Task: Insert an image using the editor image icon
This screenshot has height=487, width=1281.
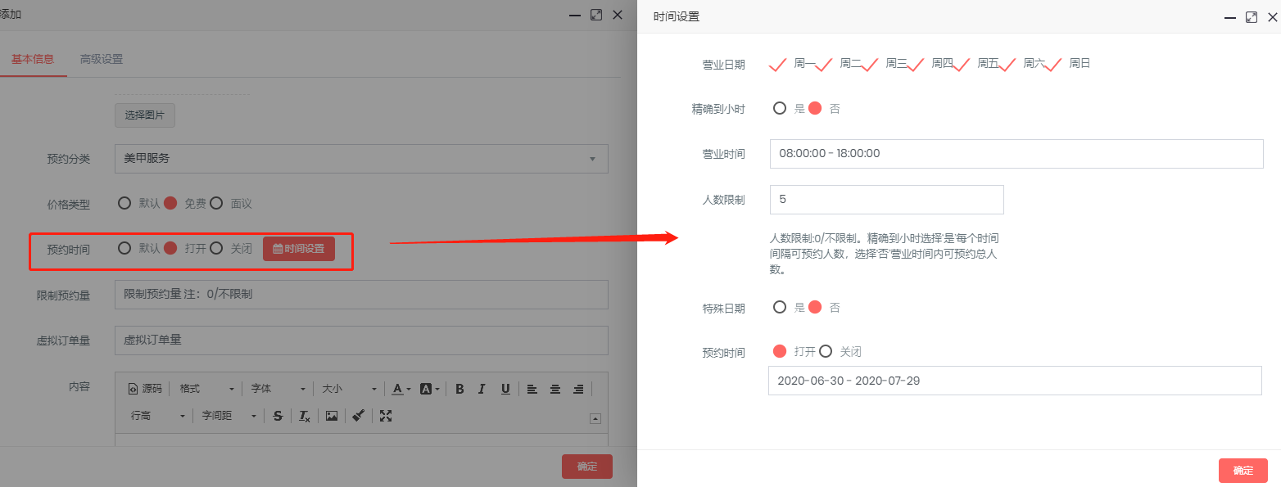Action: (331, 416)
